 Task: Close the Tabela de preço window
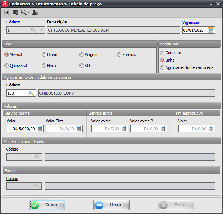point(218,4)
